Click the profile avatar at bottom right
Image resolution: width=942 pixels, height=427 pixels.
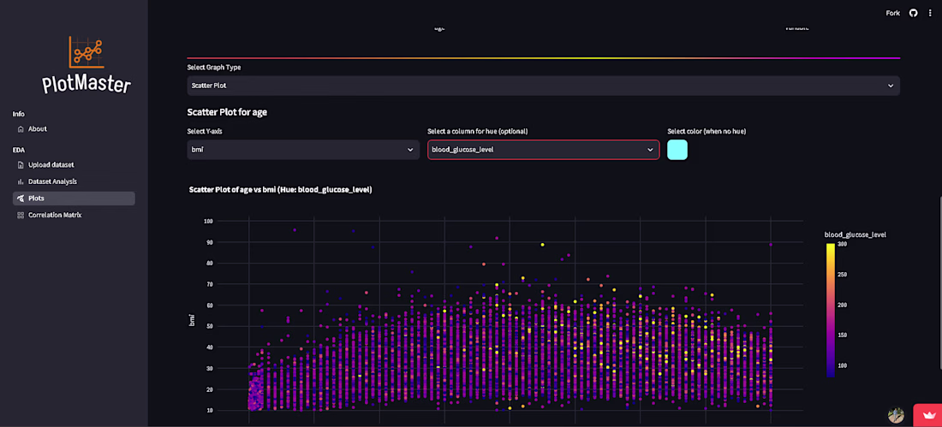[897, 415]
